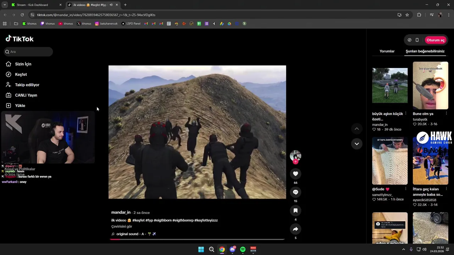The height and width of the screenshot is (255, 454).
Task: Reload the page
Action: [x=22, y=15]
